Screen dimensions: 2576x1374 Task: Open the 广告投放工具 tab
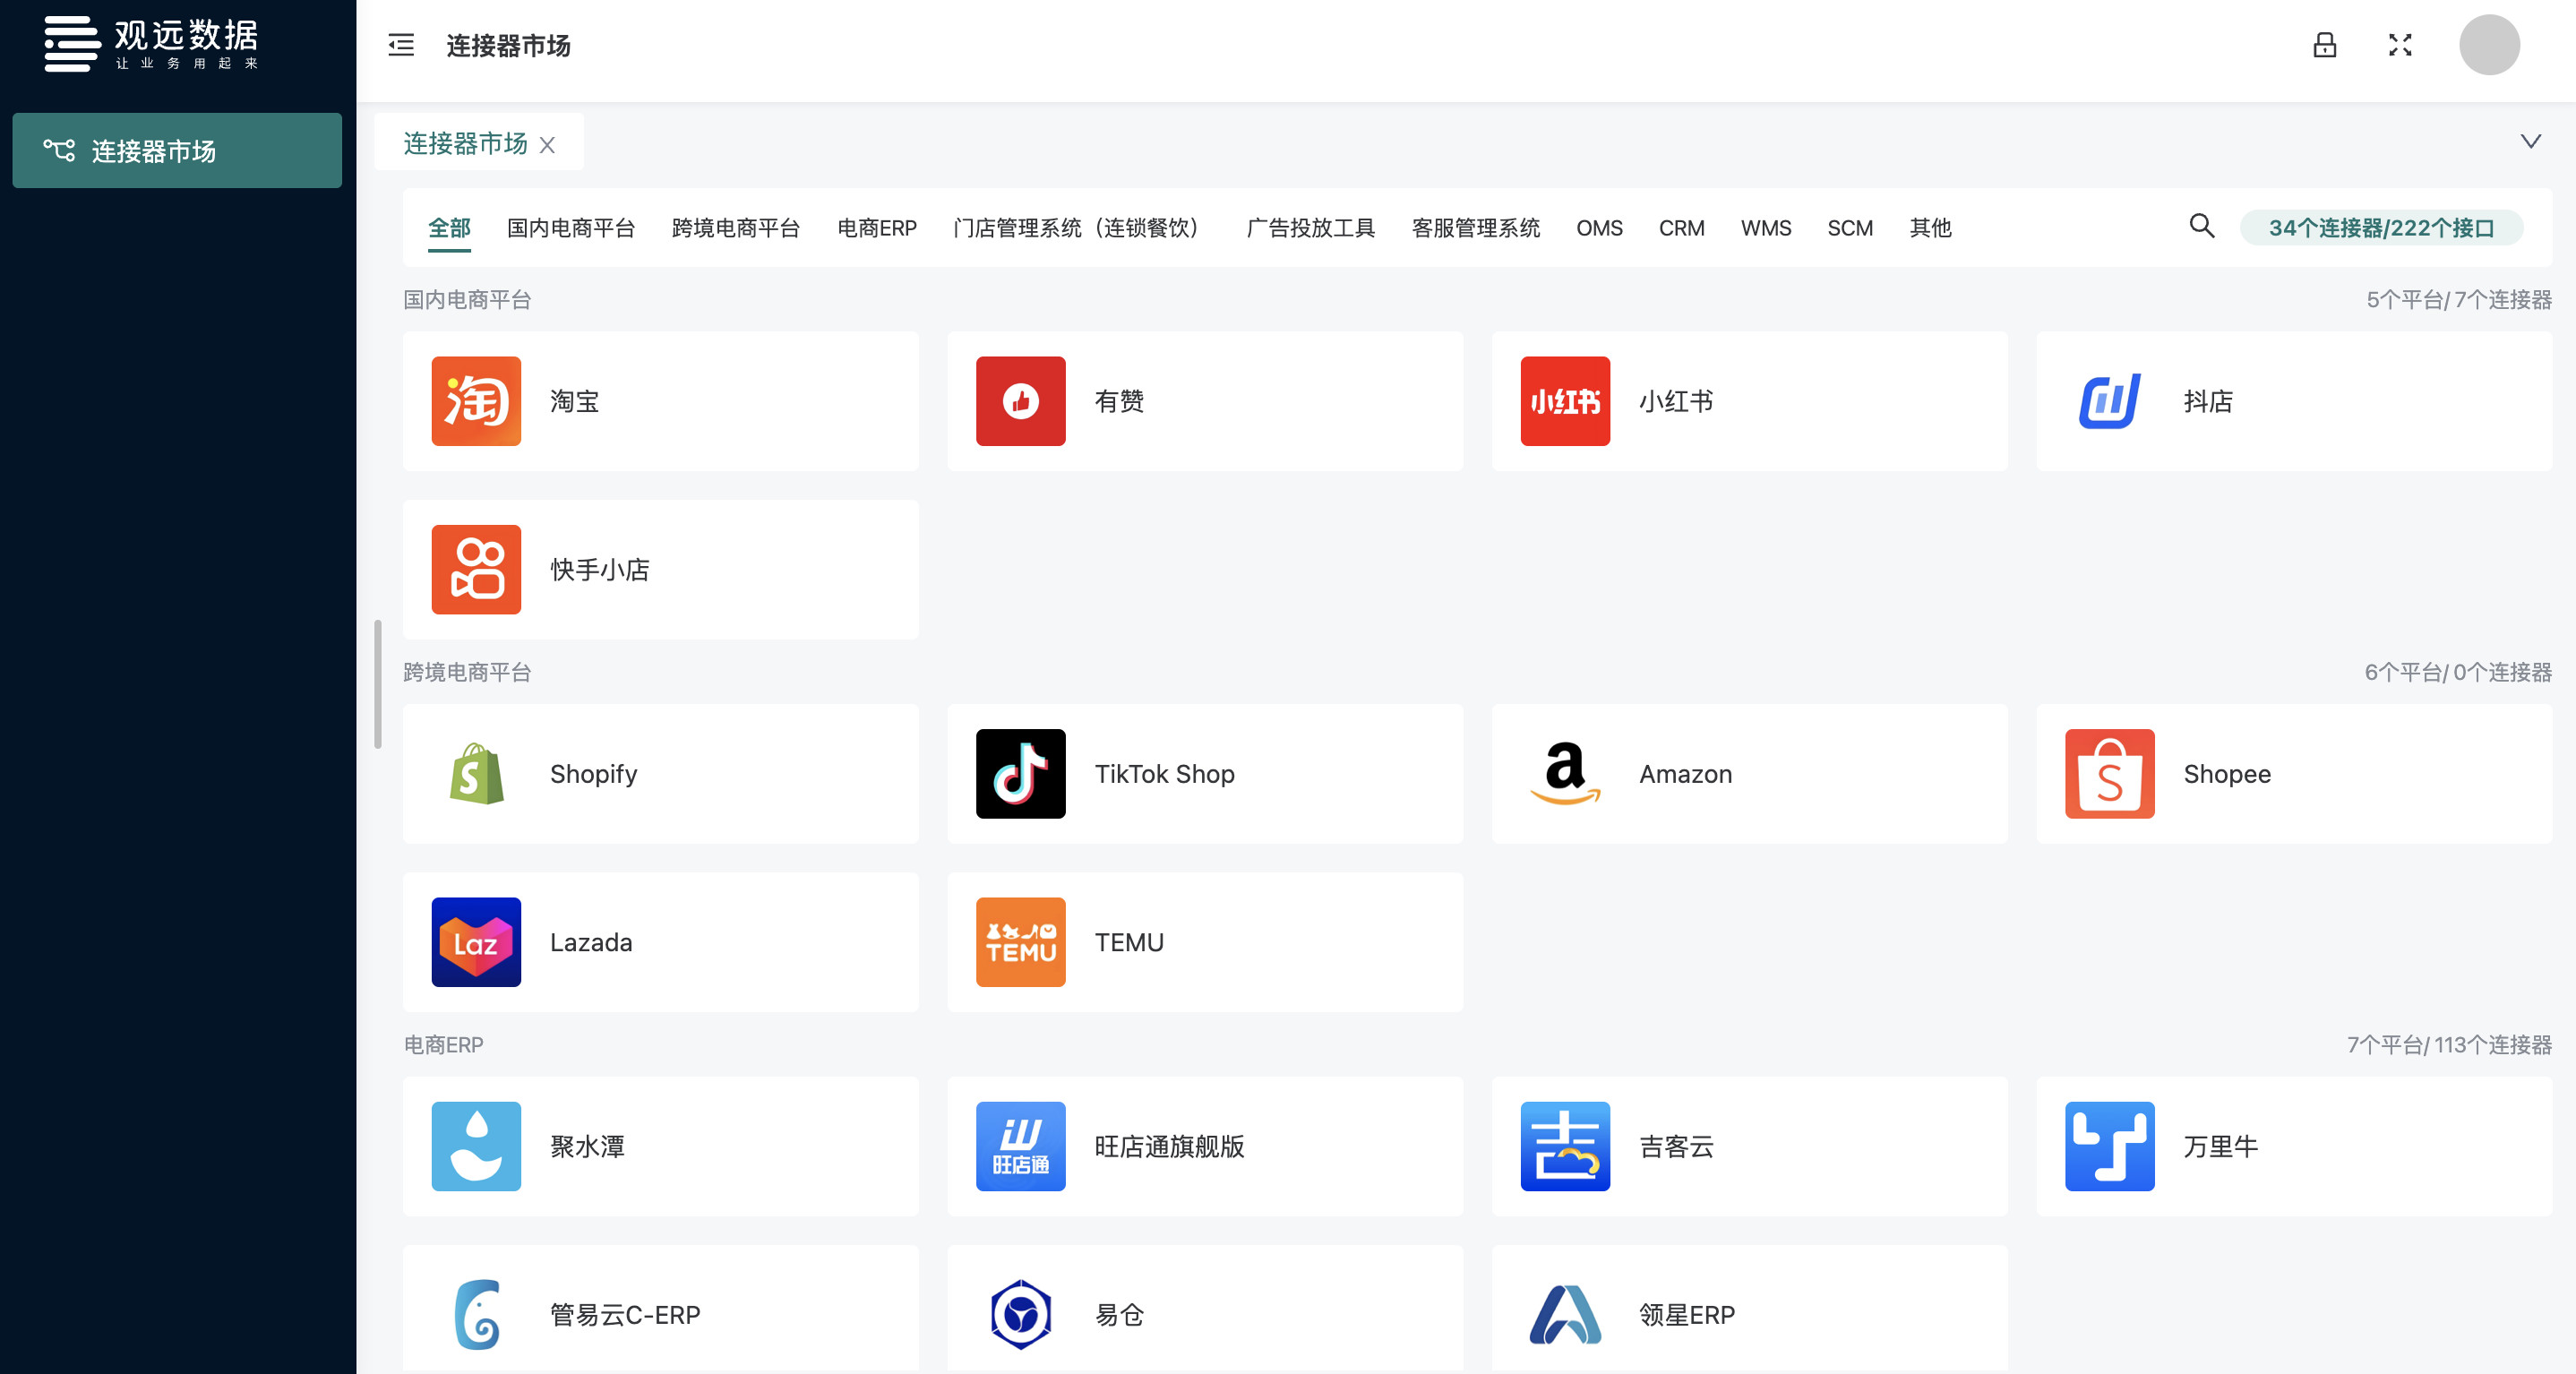point(1310,228)
